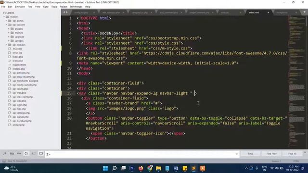308x173 pixels.
Task: Open the Goto menu
Action: coord(46,7)
